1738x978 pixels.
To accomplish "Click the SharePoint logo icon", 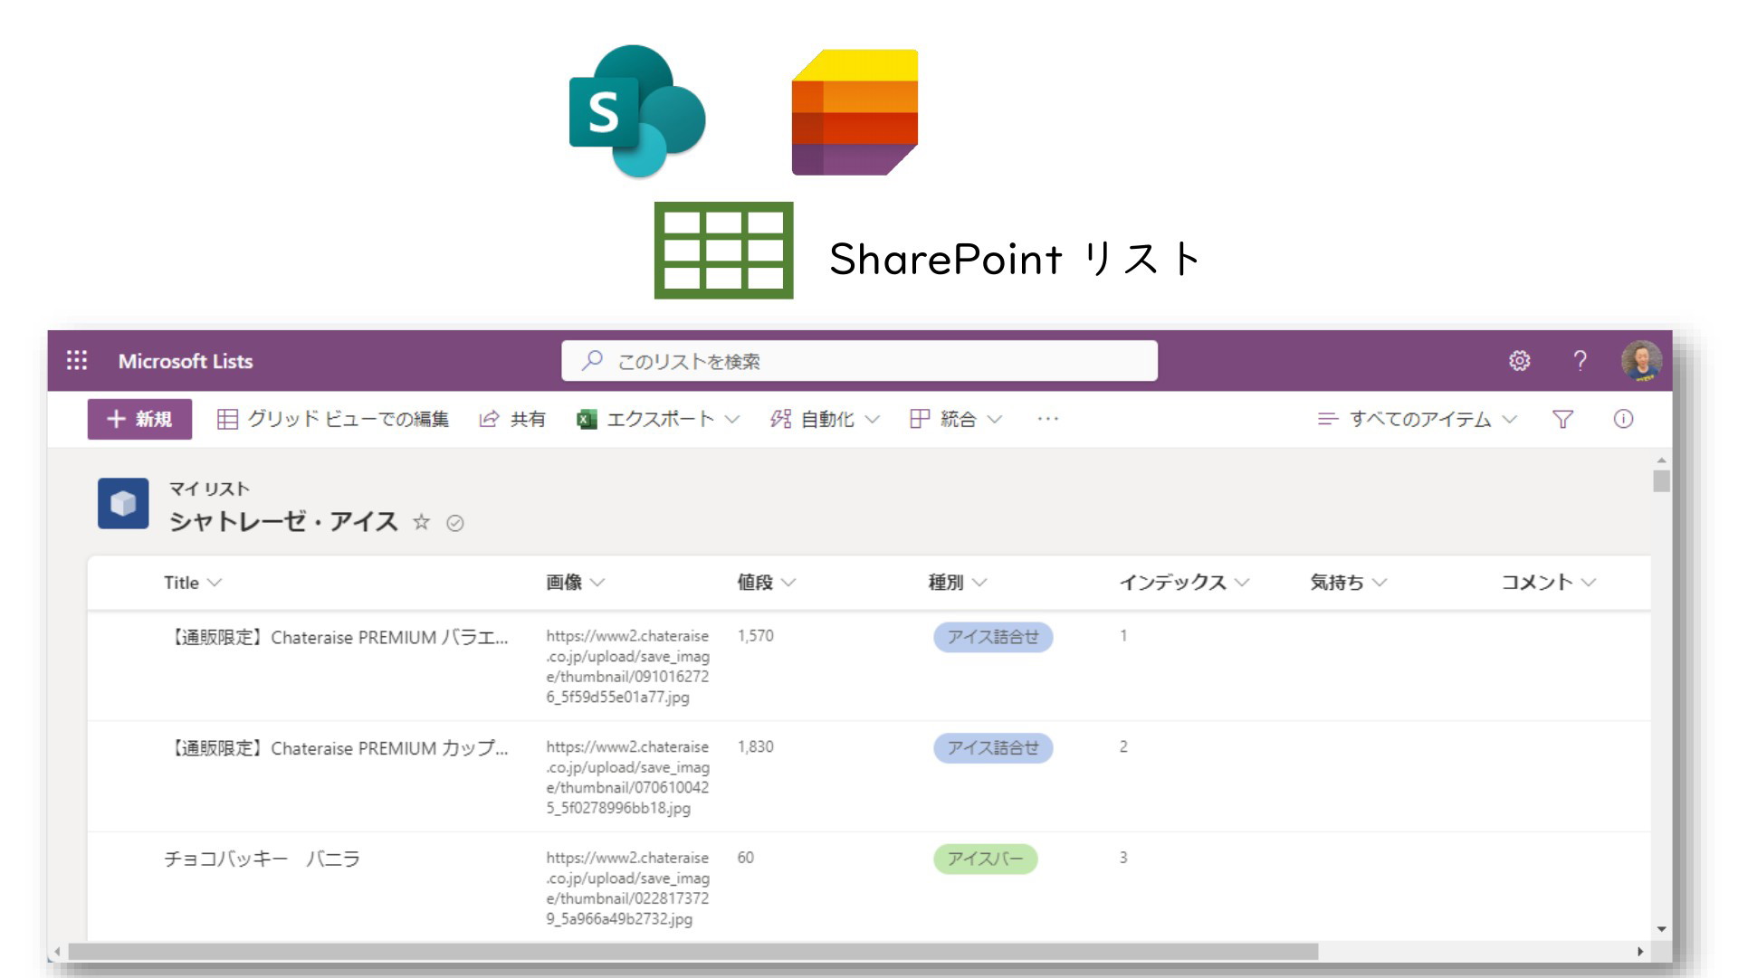I will pyautogui.click(x=637, y=110).
